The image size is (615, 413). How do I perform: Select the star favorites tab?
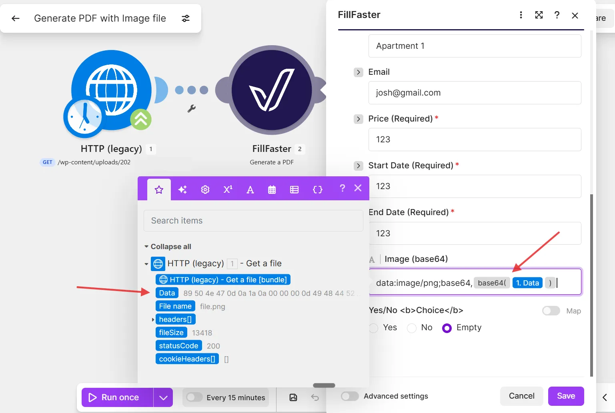coord(159,190)
